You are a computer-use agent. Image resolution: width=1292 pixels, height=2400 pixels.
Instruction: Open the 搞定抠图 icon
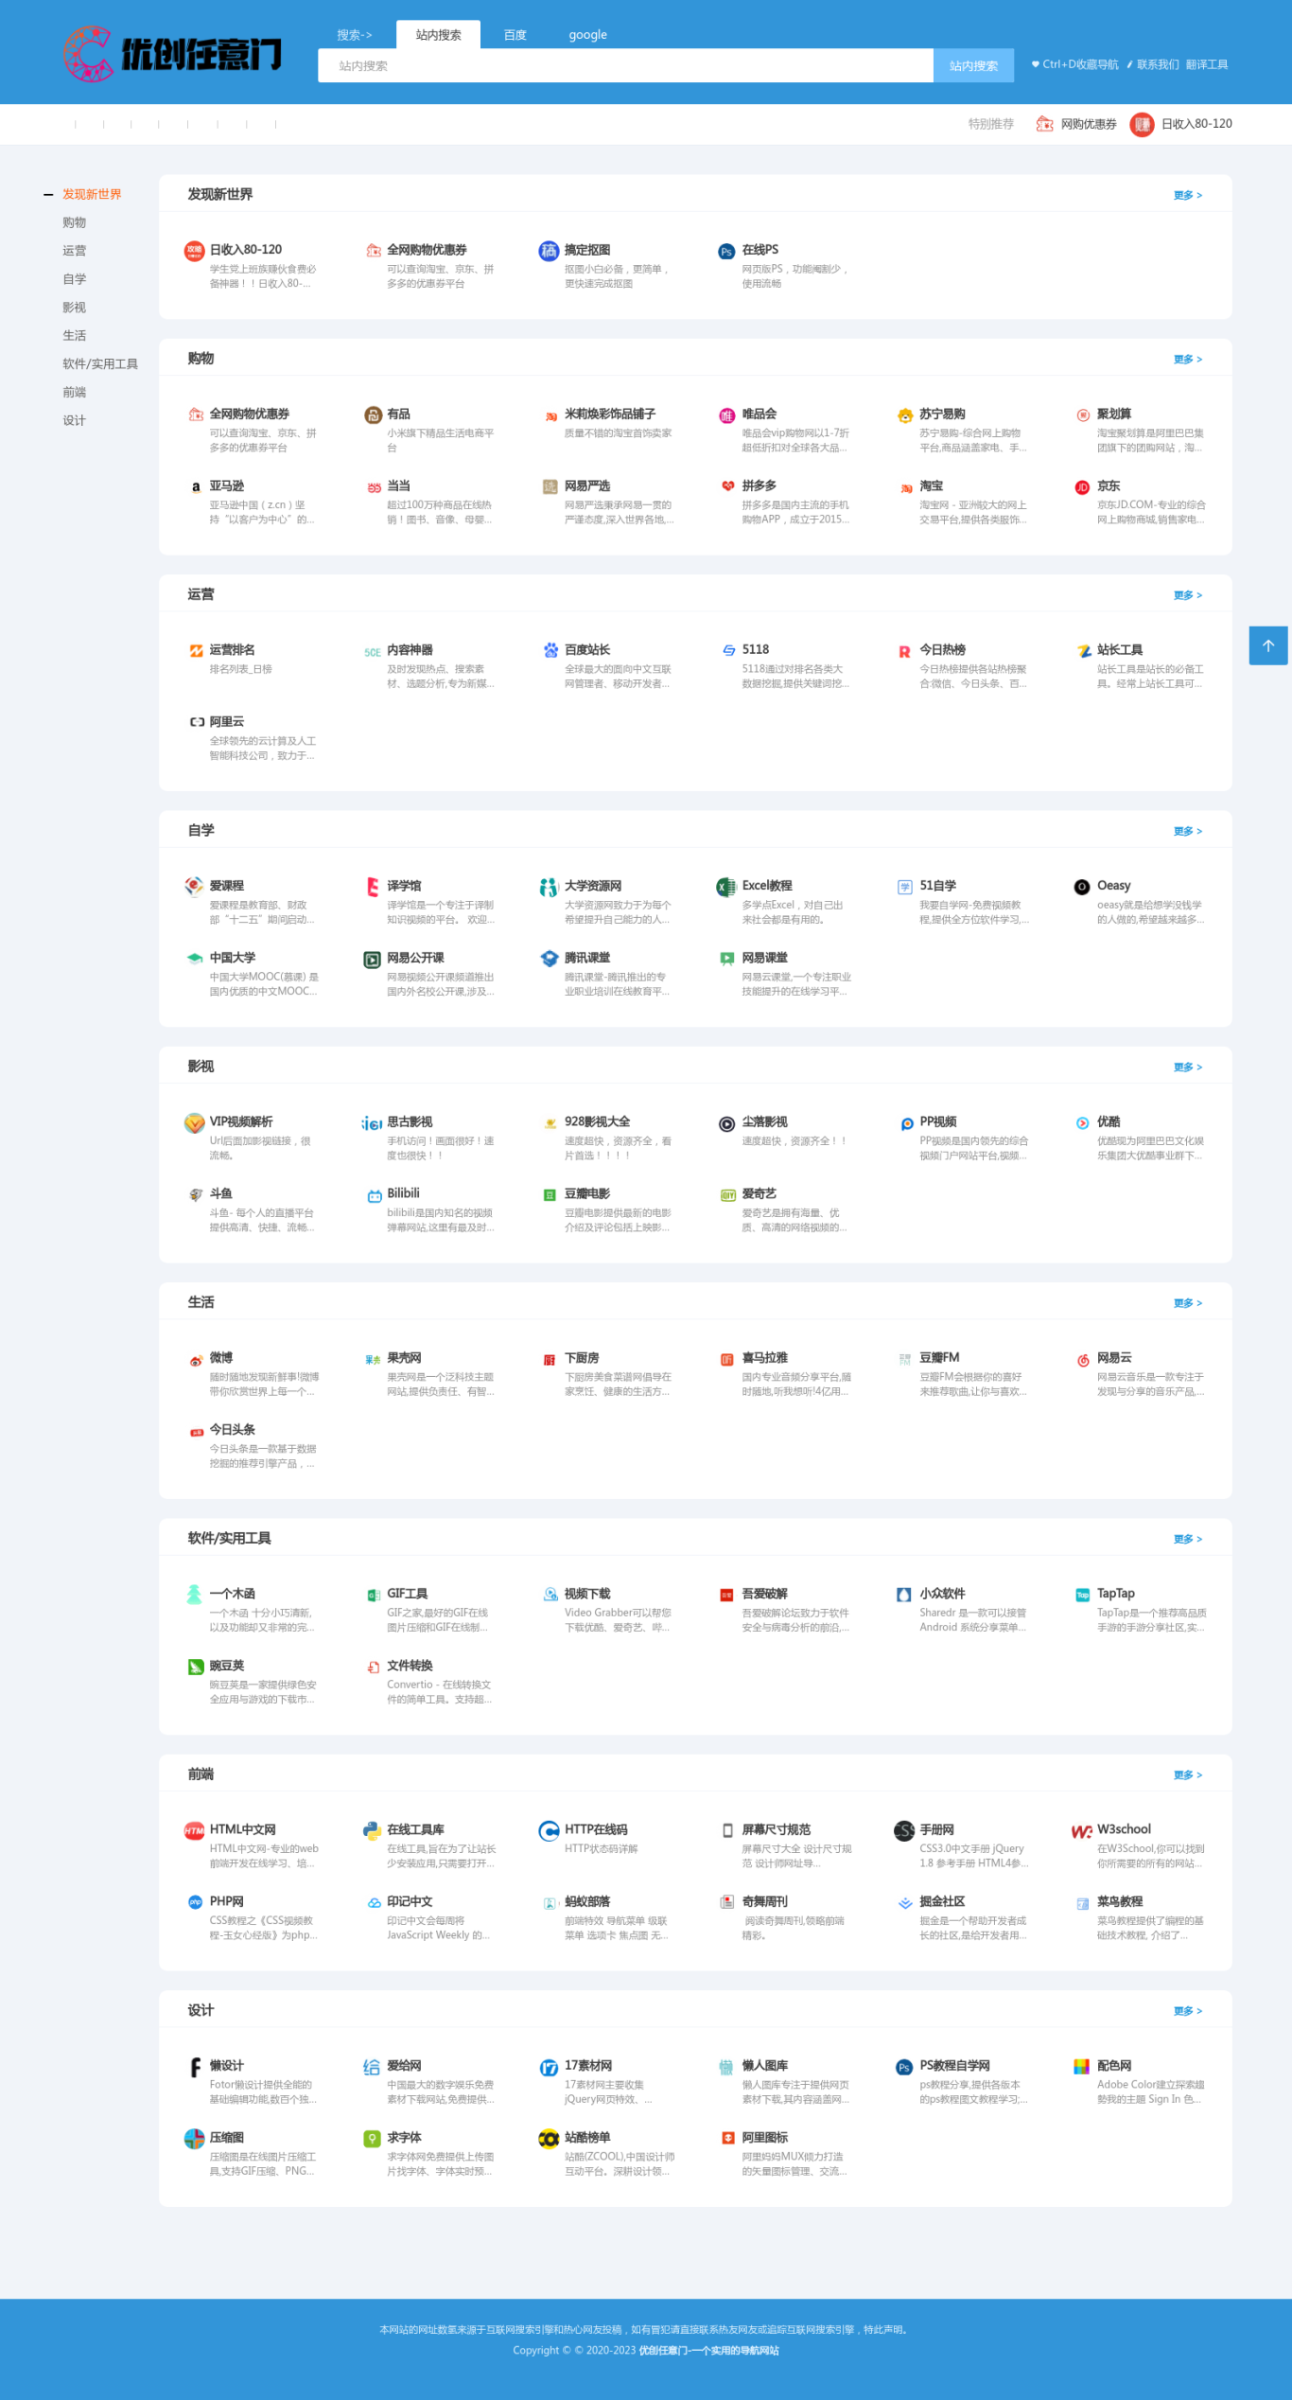point(549,251)
